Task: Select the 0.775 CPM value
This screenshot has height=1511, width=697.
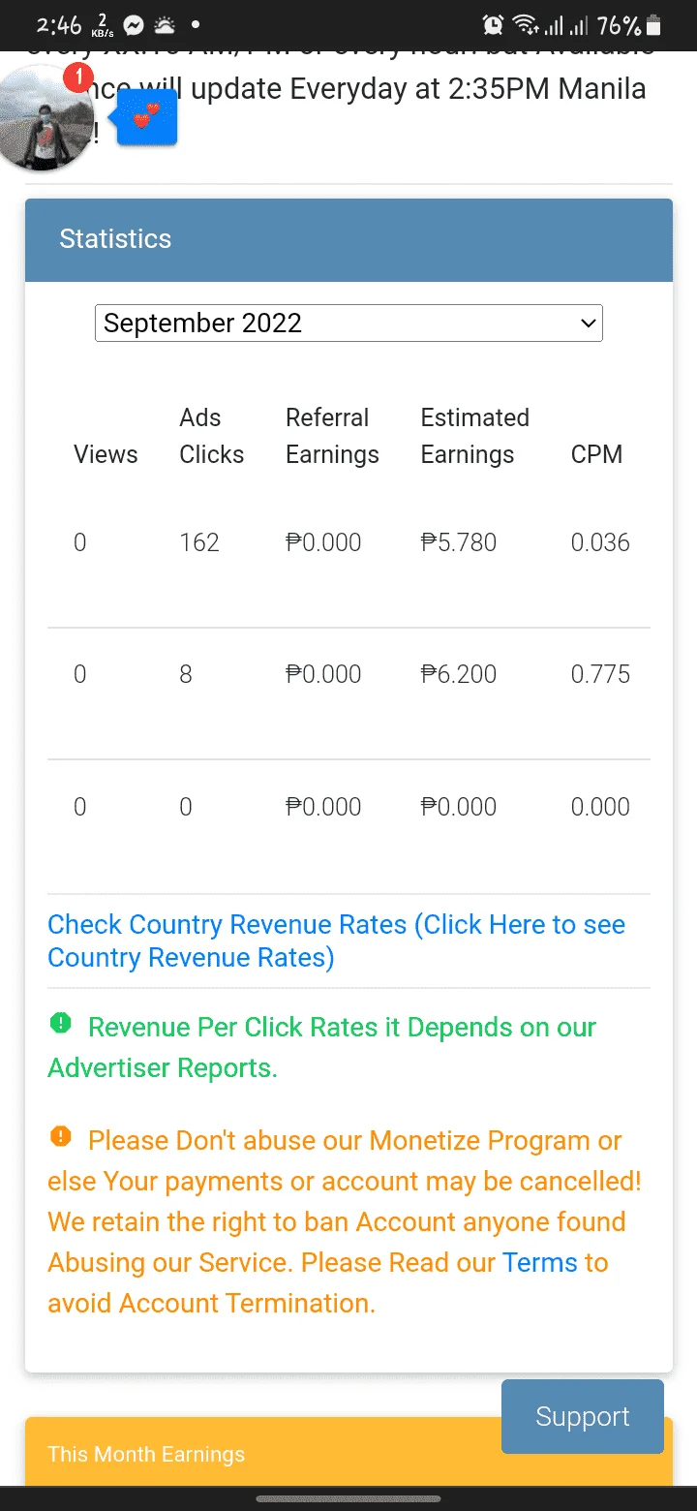Action: point(600,674)
